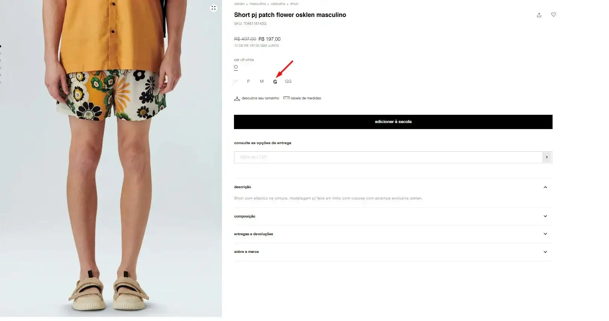Image resolution: width=609 pixels, height=321 pixels.
Task: Expand the sobre a marca section
Action: pyautogui.click(x=545, y=252)
